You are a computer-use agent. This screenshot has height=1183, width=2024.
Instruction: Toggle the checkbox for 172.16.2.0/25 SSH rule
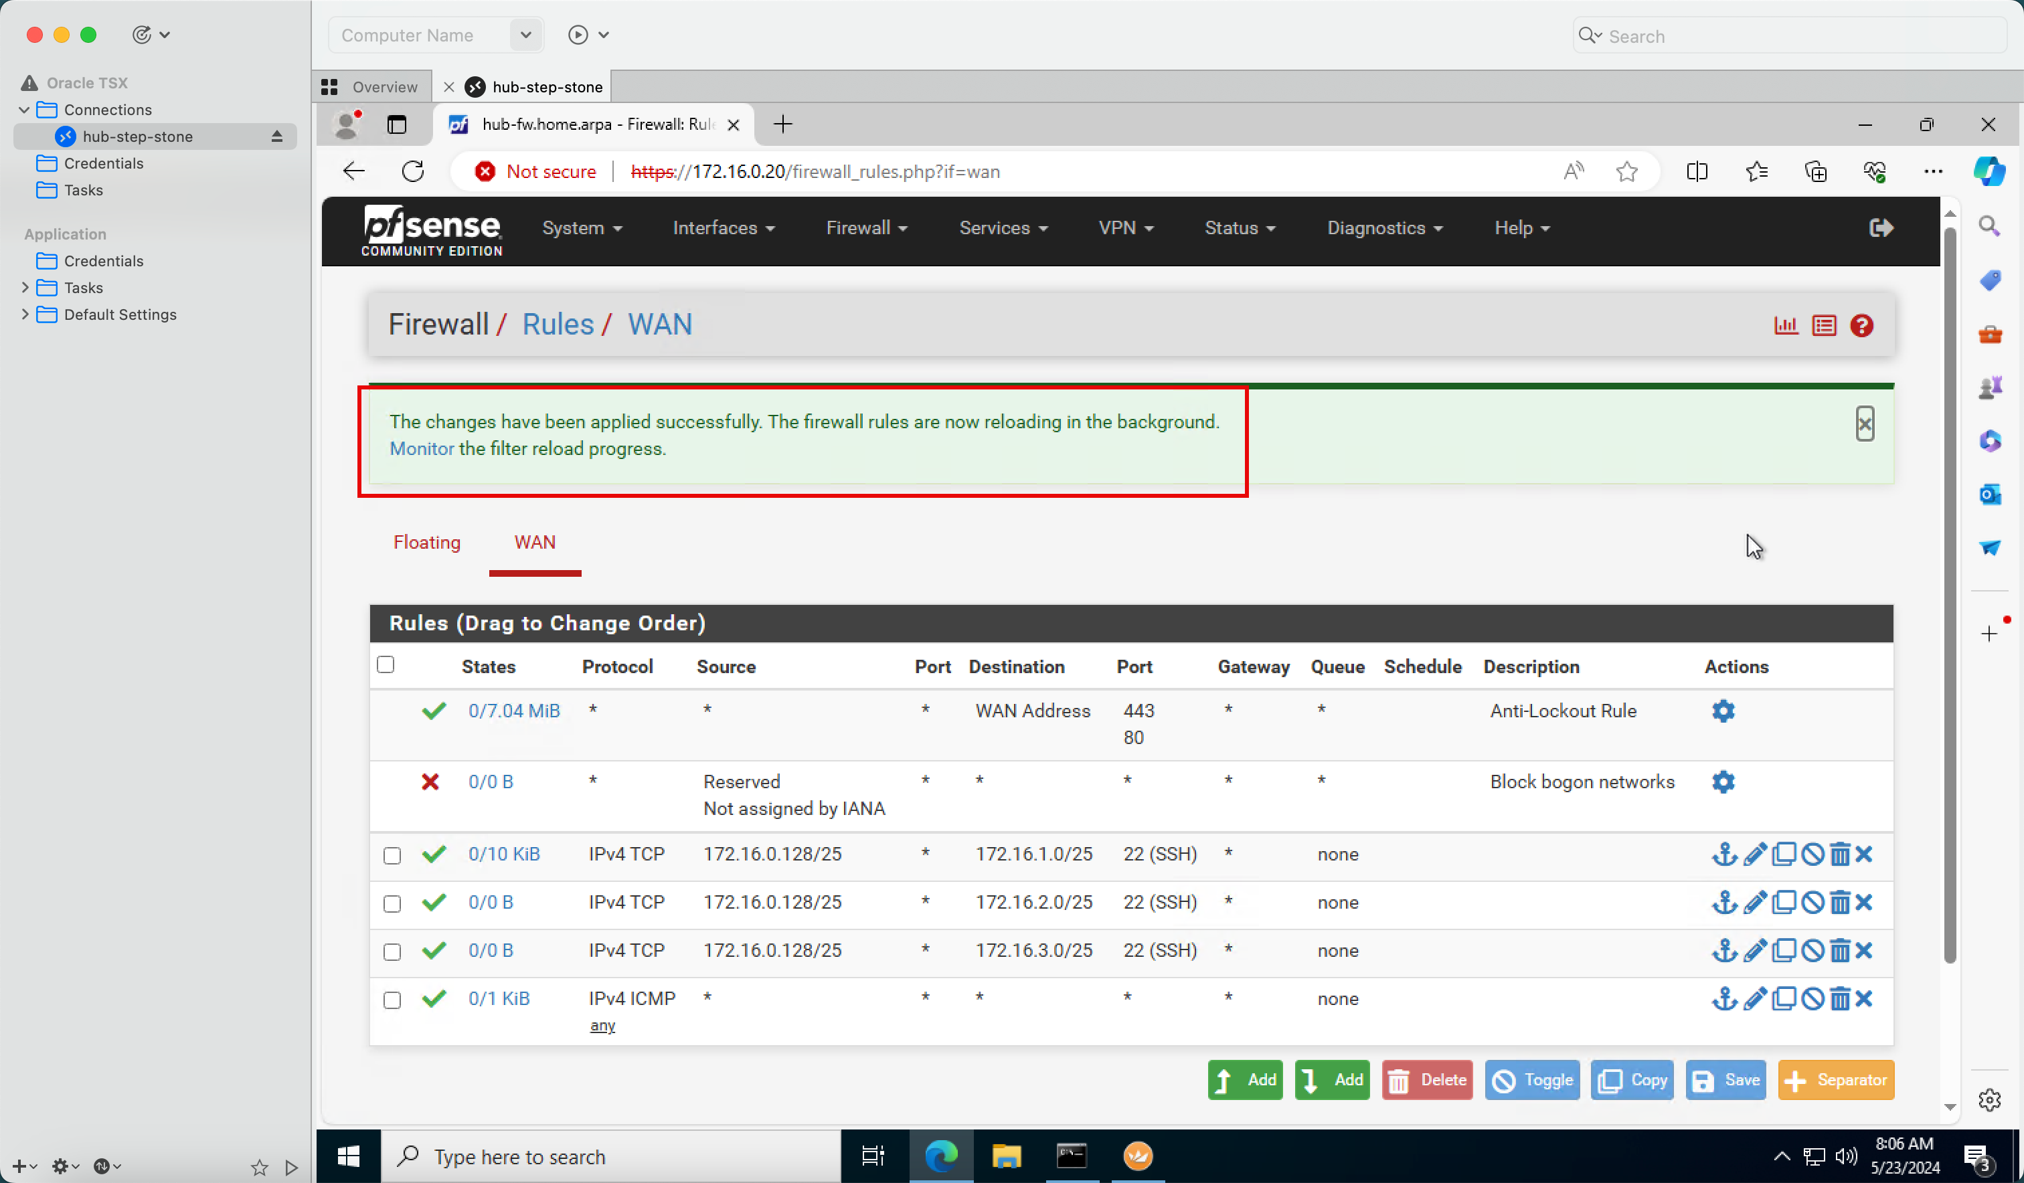pos(392,903)
